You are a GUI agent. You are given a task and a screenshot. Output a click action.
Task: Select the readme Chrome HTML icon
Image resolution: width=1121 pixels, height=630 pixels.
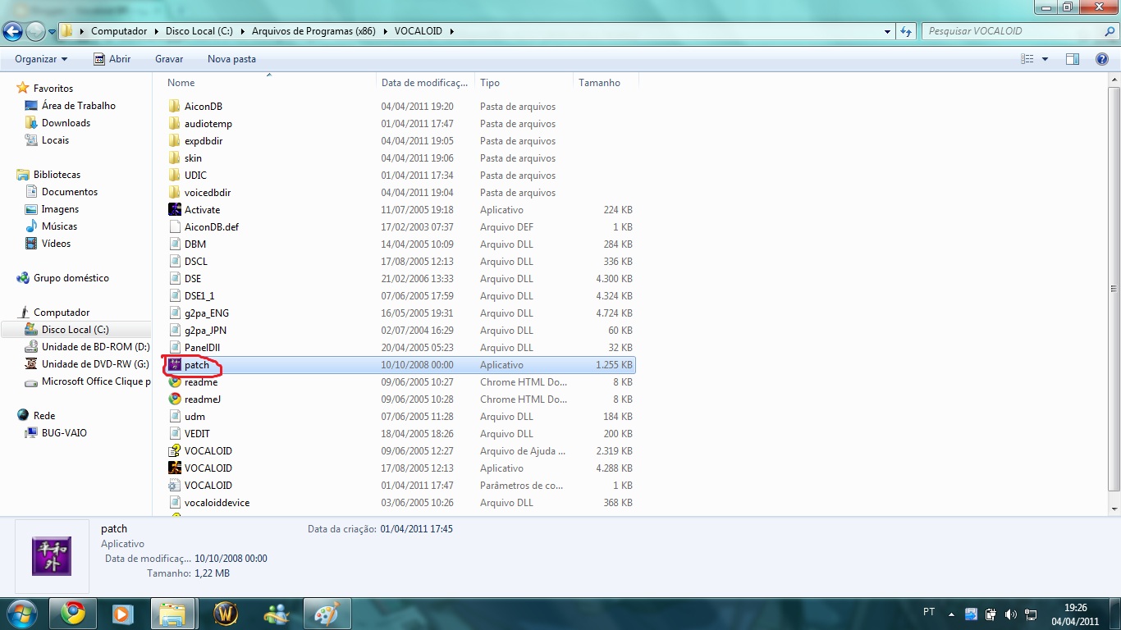(x=174, y=382)
